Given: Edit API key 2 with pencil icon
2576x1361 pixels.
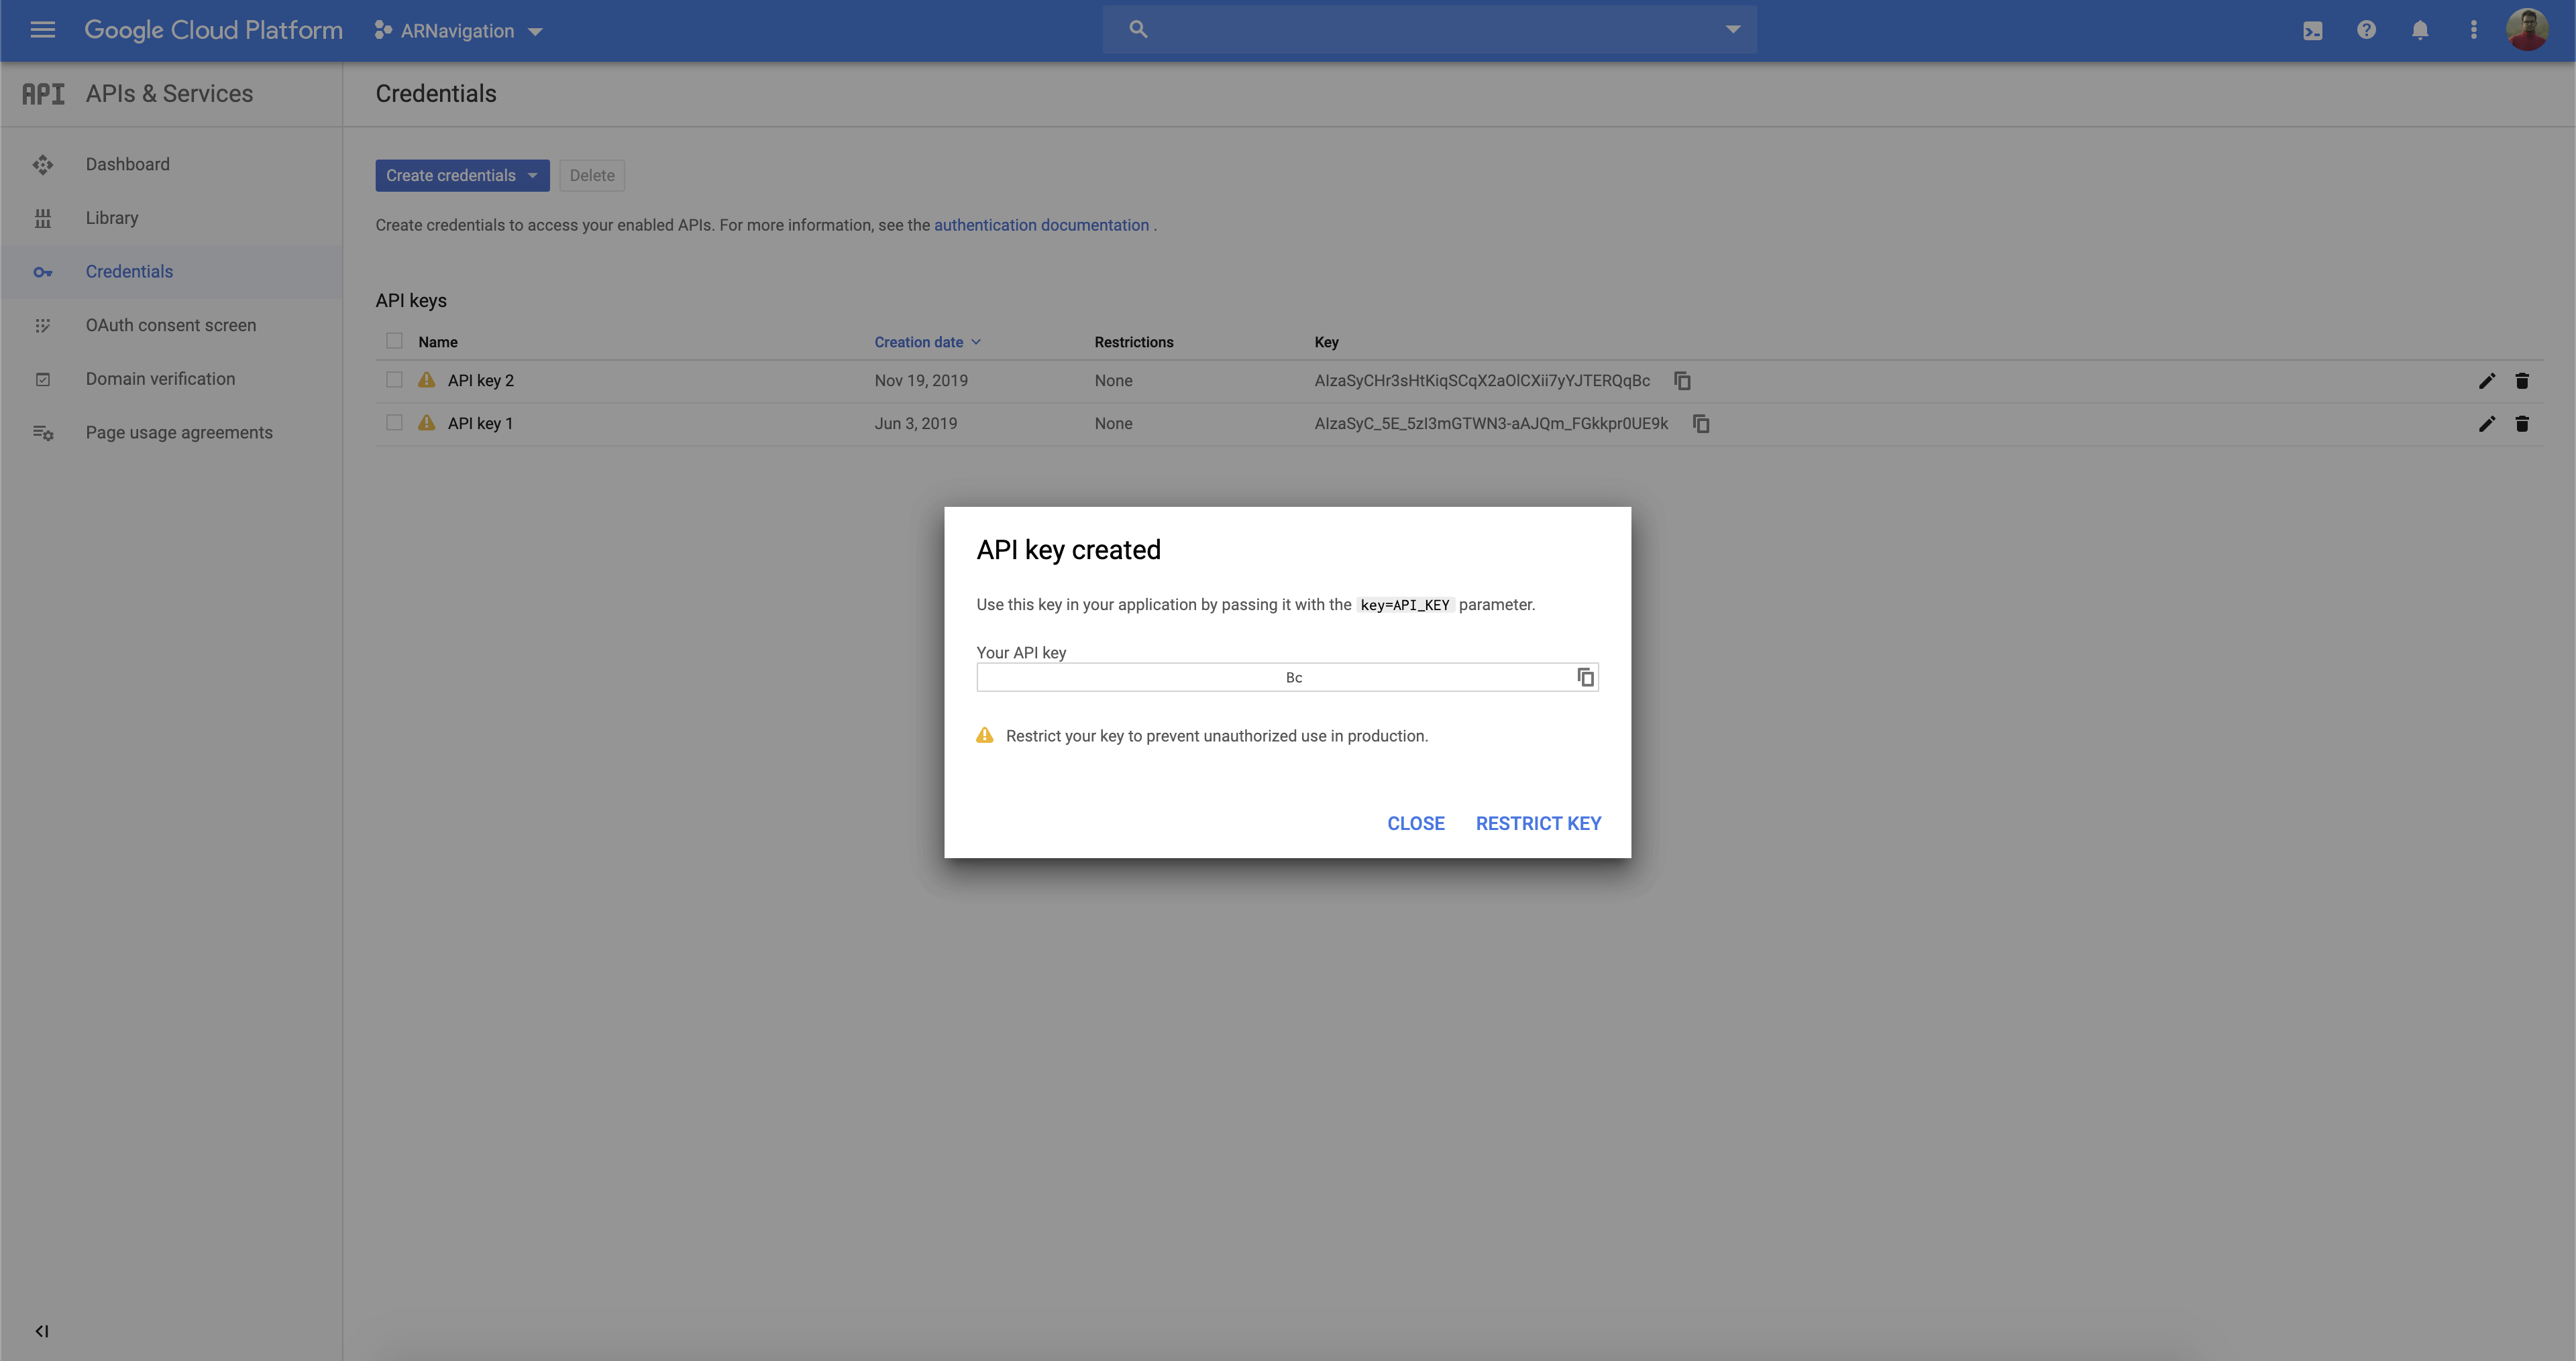Looking at the screenshot, I should click(x=2487, y=381).
